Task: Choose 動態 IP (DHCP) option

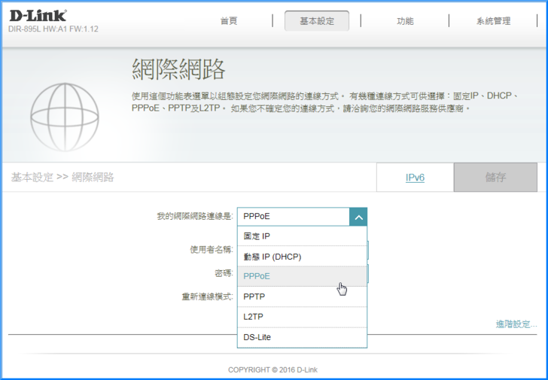Action: [302, 257]
